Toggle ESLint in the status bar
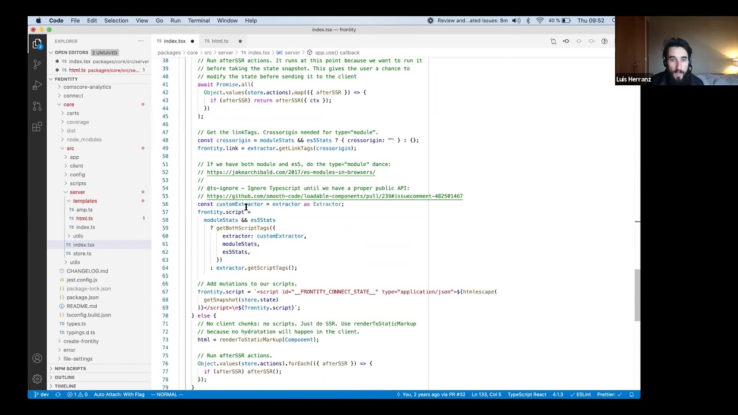The height and width of the screenshot is (415, 738). coord(581,394)
